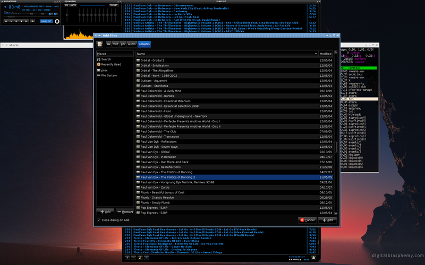Click Audacious stop button
This screenshot has width=425, height=265.
[x=21, y=21]
